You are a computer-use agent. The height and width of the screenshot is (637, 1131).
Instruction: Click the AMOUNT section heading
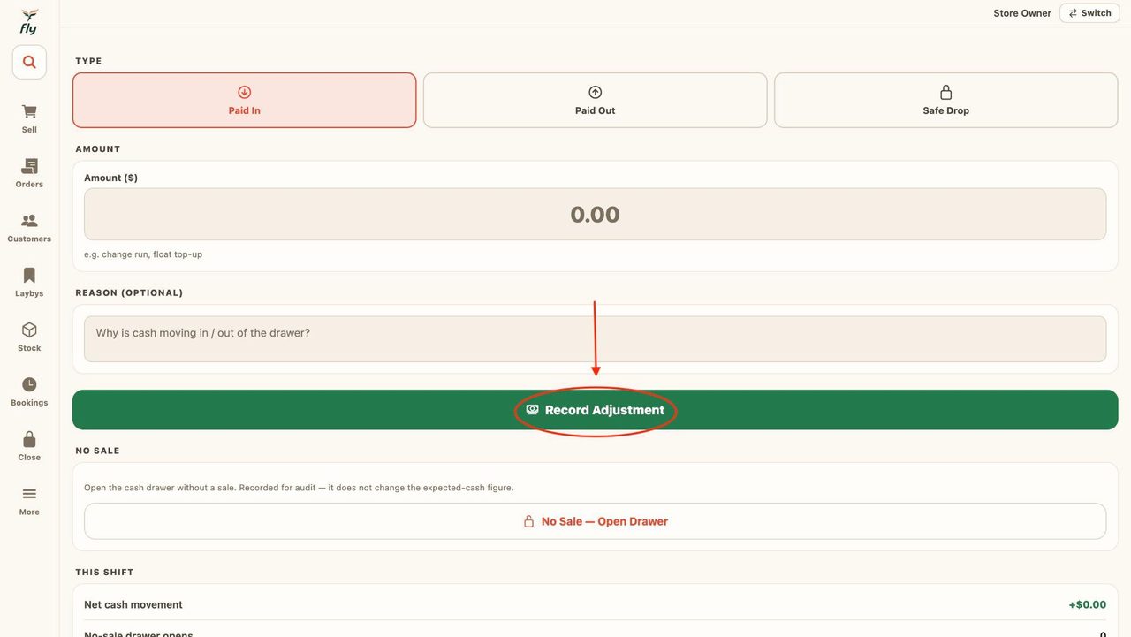tap(97, 149)
